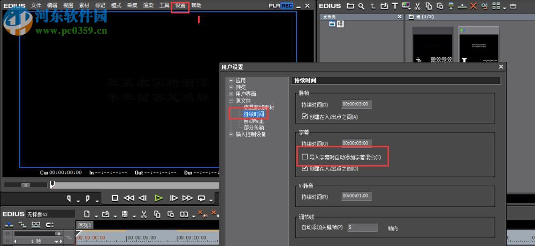The height and width of the screenshot is (246, 535).
Task: Click the 静帧 持续时间(D) timecode field
Action: coord(356,104)
